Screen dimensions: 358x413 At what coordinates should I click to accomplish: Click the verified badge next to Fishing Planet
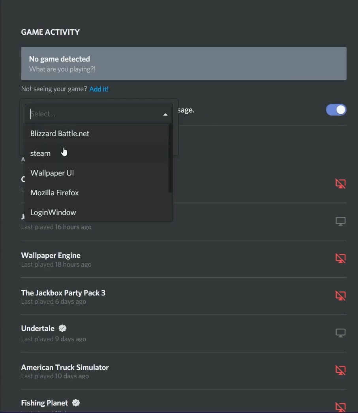[x=75, y=402]
